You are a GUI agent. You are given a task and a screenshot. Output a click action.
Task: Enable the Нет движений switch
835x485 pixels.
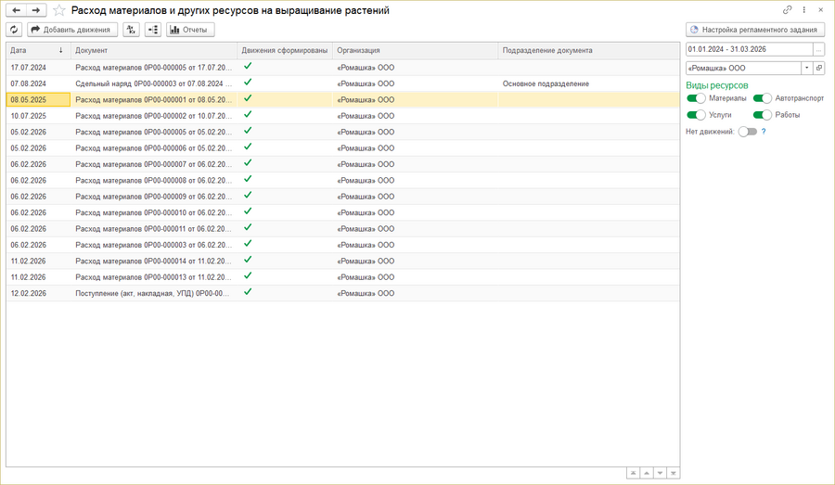pyautogui.click(x=748, y=132)
